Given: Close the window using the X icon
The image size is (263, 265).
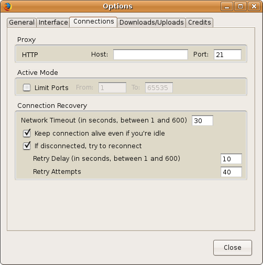Looking at the screenshot, I should point(254,6).
